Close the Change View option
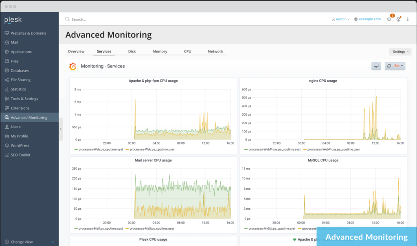 coord(53,242)
